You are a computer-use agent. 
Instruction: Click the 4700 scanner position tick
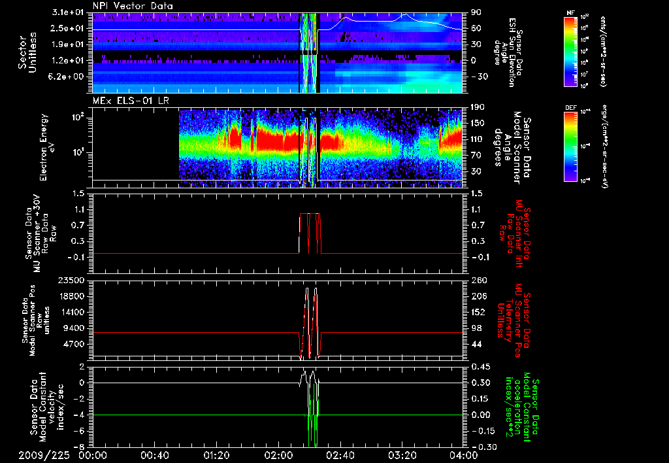coord(73,344)
